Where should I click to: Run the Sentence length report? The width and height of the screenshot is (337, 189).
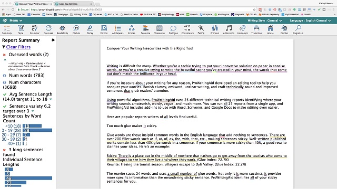point(145,29)
